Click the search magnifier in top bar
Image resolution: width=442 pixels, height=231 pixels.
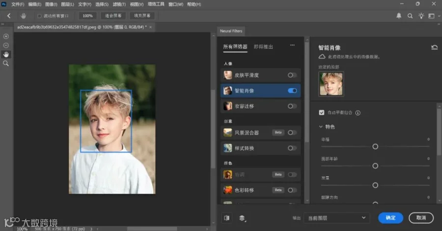click(x=410, y=16)
